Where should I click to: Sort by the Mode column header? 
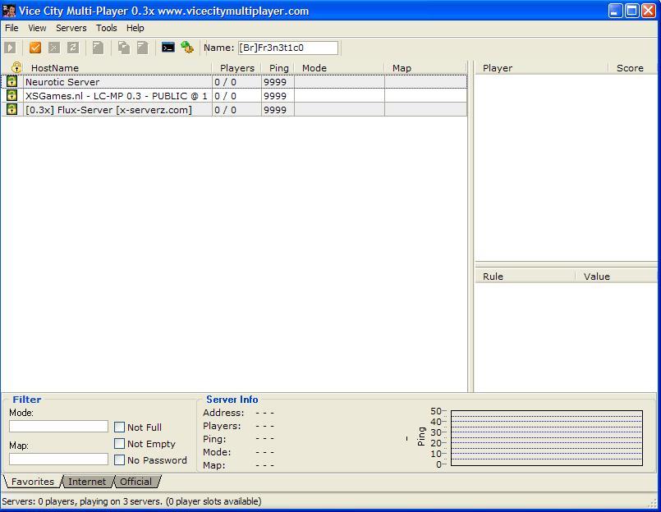pos(339,68)
